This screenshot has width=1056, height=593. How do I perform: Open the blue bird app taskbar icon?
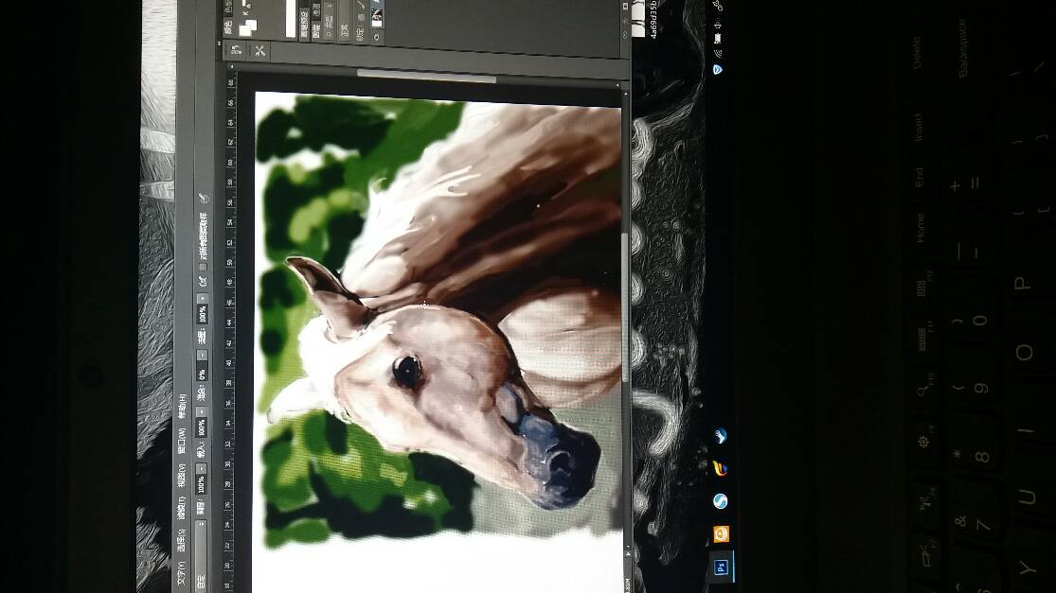721,436
